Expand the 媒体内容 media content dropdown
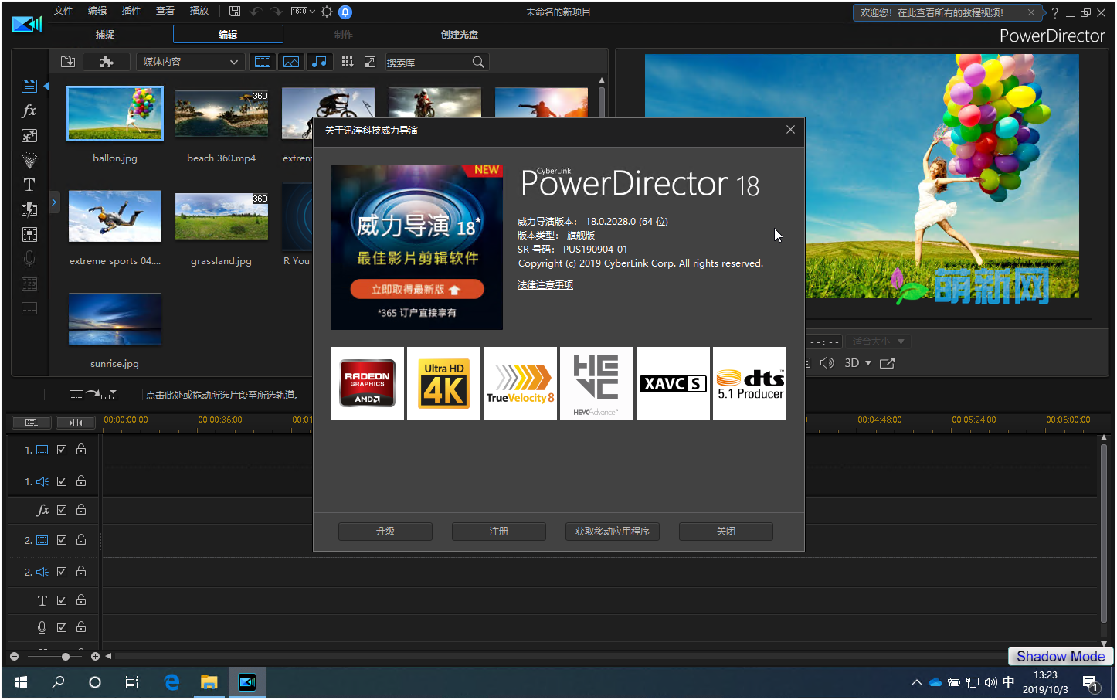 190,62
